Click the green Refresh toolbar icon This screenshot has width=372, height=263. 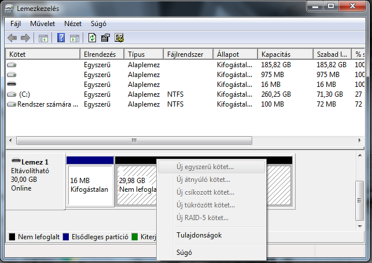pos(93,38)
